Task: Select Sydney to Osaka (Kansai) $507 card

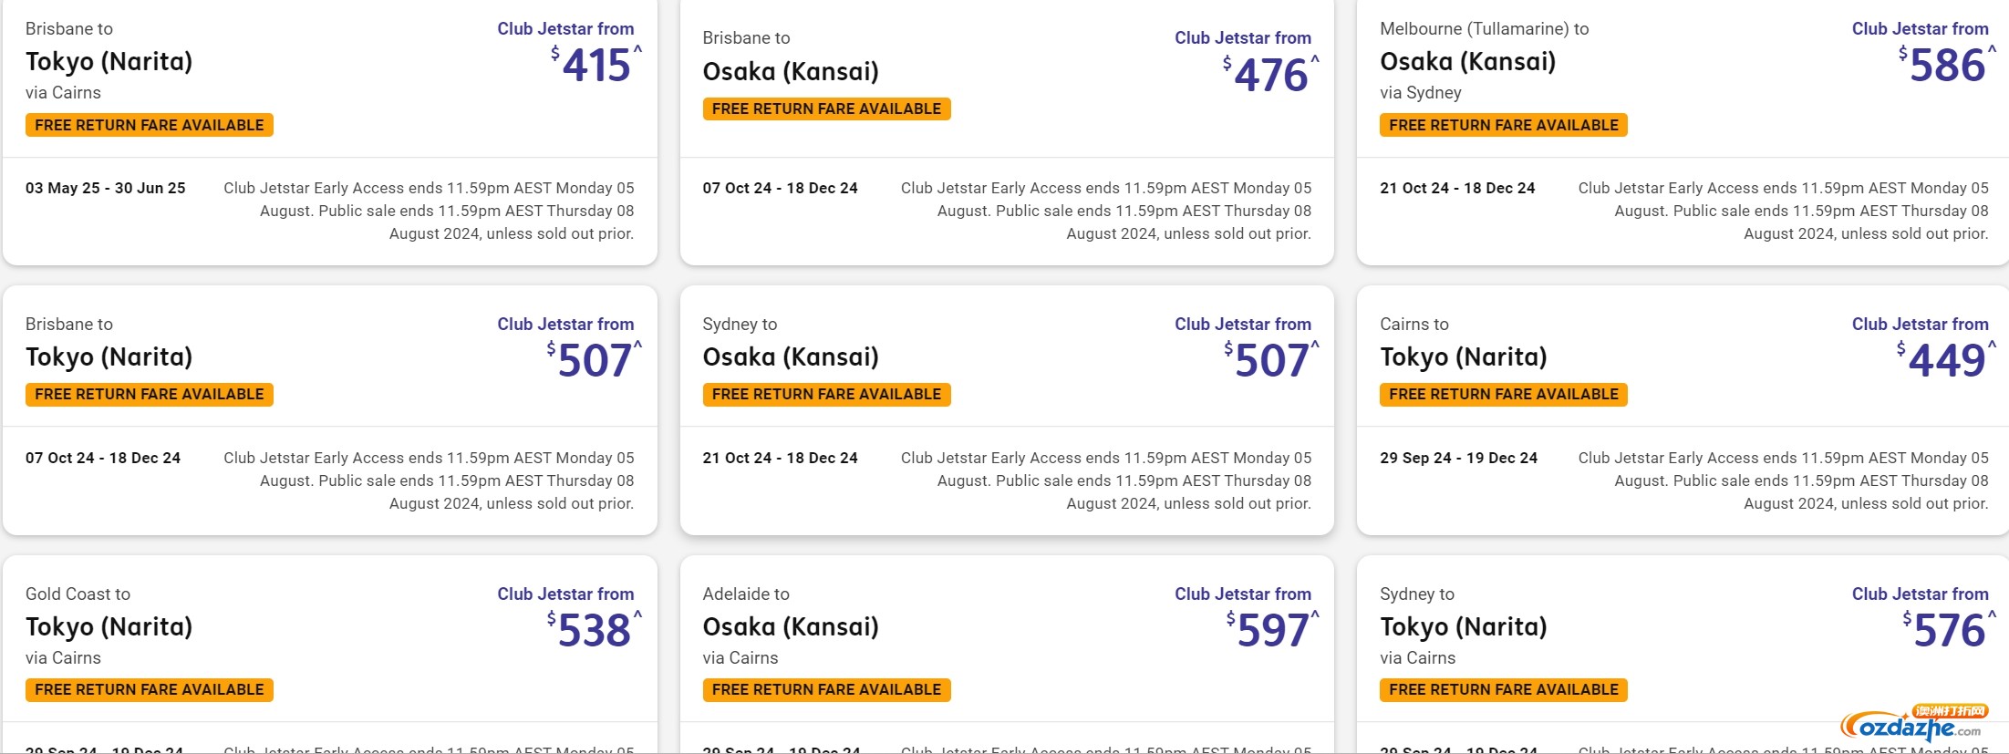Action: click(x=1007, y=410)
